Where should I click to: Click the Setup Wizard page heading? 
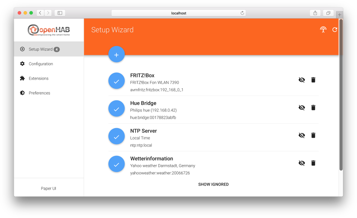click(112, 30)
